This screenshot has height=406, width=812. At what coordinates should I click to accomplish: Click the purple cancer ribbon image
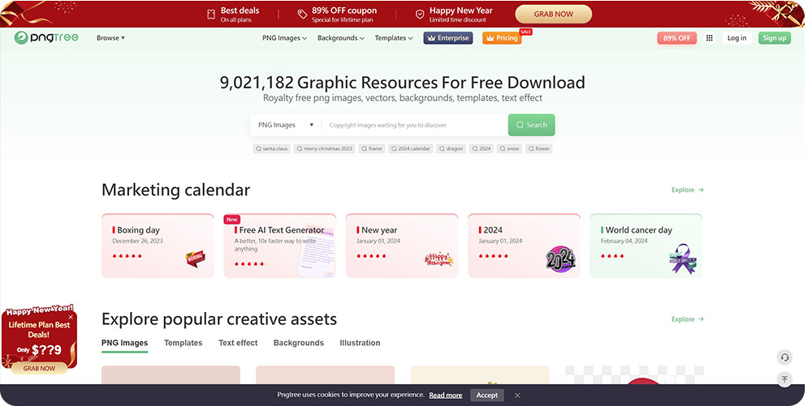(x=683, y=259)
